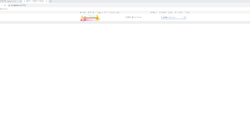Click the browser forward arrow
Image resolution: width=250 pixels, height=131 pixels.
click(1, 5)
